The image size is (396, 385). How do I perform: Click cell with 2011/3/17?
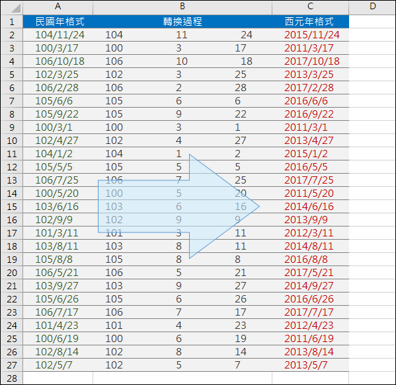(310, 48)
